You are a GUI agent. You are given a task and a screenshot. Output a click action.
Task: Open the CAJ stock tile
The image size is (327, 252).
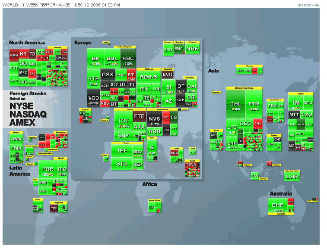pyautogui.click(x=307, y=115)
